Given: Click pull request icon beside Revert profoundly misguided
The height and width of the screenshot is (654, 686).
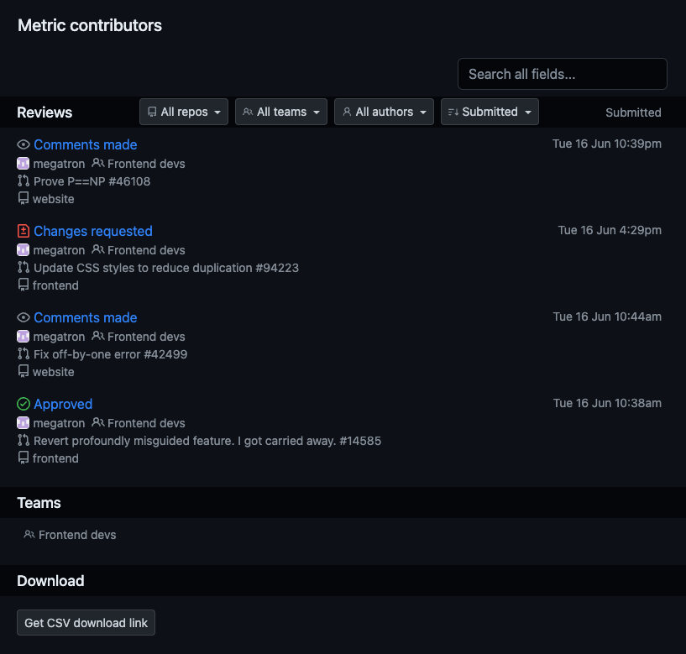Looking at the screenshot, I should 24,440.
